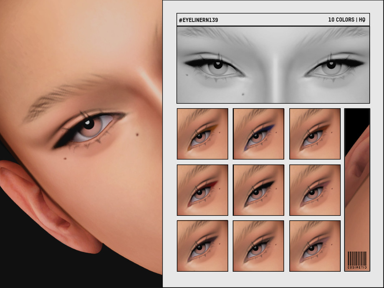Screen dimensions: 384x288
Task: Choose the black eyeliner swatch in the grid center
Action: tap(258, 190)
